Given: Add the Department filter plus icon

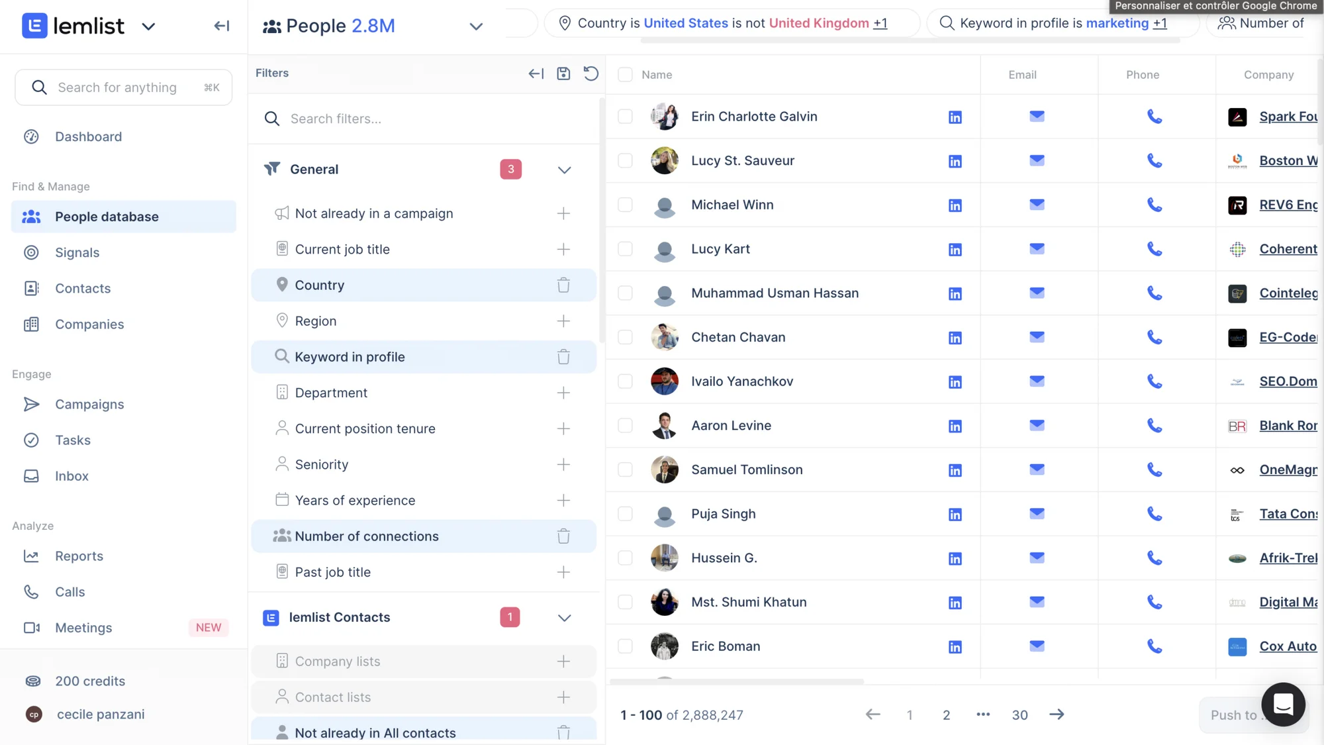Looking at the screenshot, I should (563, 393).
